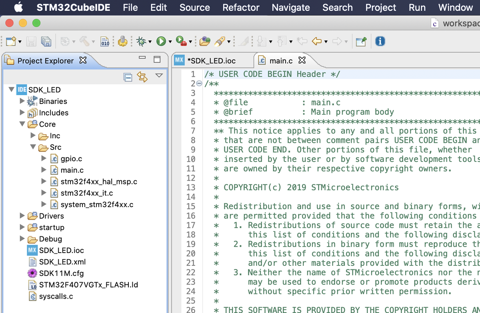The height and width of the screenshot is (313, 480).
Task: Maximize the Project Explorer view
Action: (157, 60)
